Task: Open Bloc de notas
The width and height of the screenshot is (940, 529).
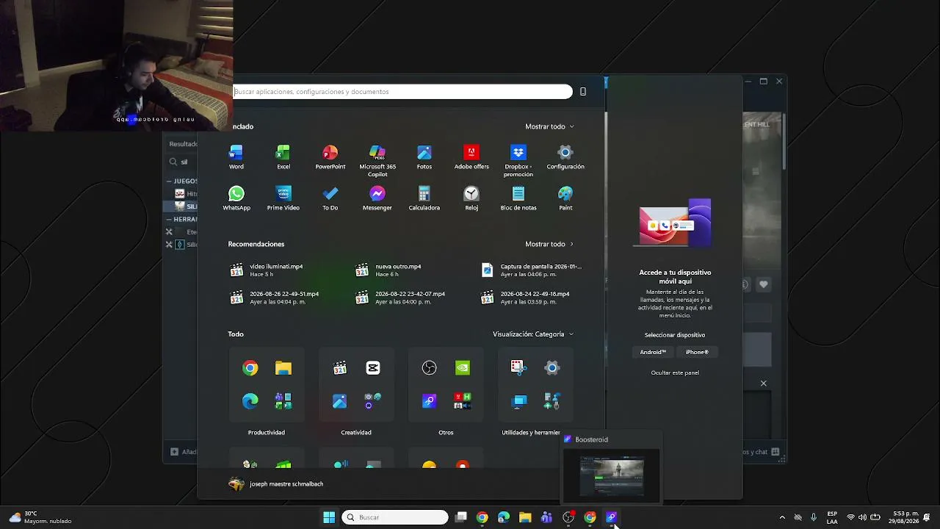Action: click(x=518, y=198)
